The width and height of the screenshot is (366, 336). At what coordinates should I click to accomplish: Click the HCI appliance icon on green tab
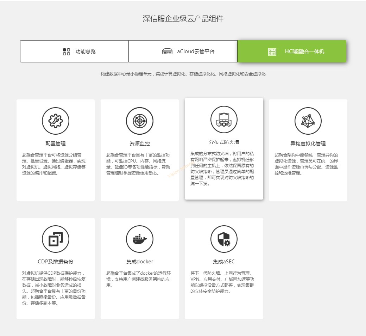coord(272,51)
